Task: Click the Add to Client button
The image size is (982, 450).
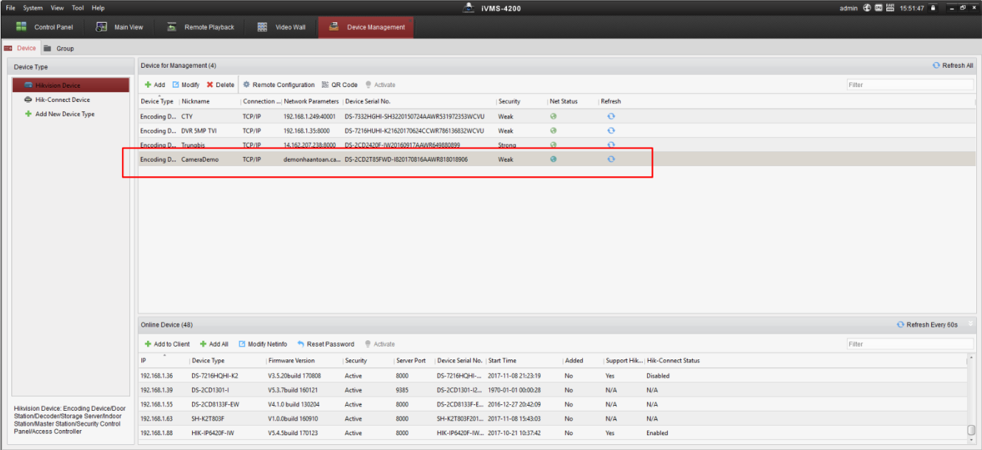Action: tap(167, 344)
